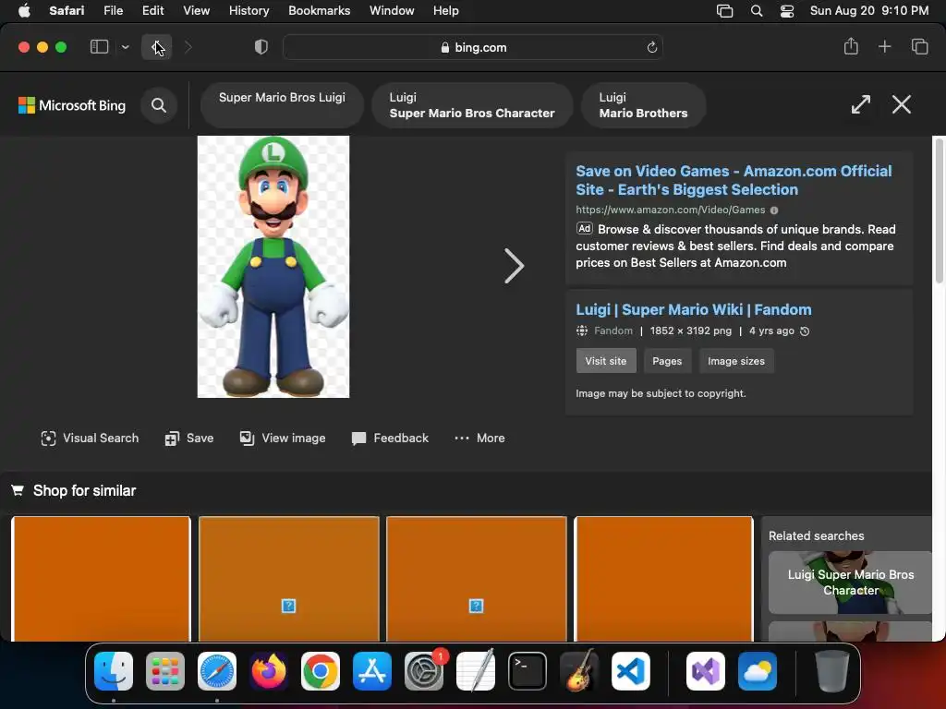Click the Pages button
The image size is (946, 709).
coord(667,361)
